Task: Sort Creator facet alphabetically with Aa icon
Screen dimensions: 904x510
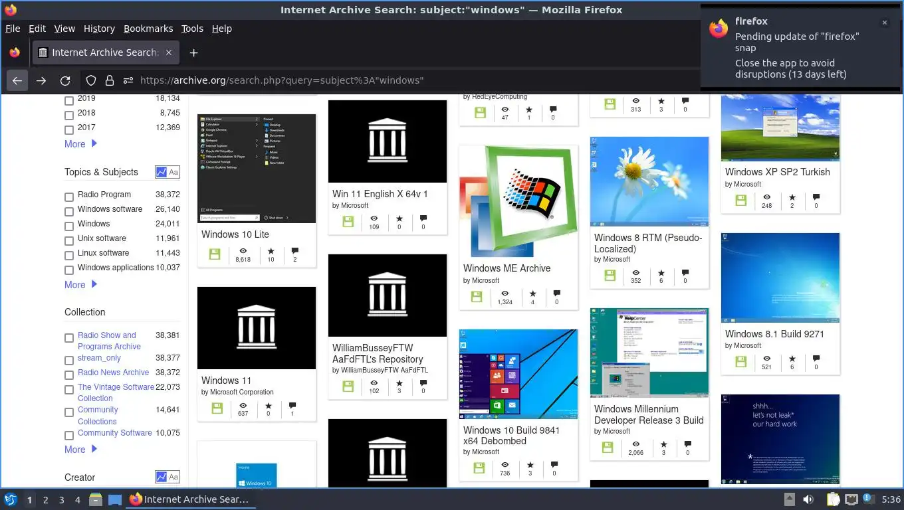Action: pos(173,477)
